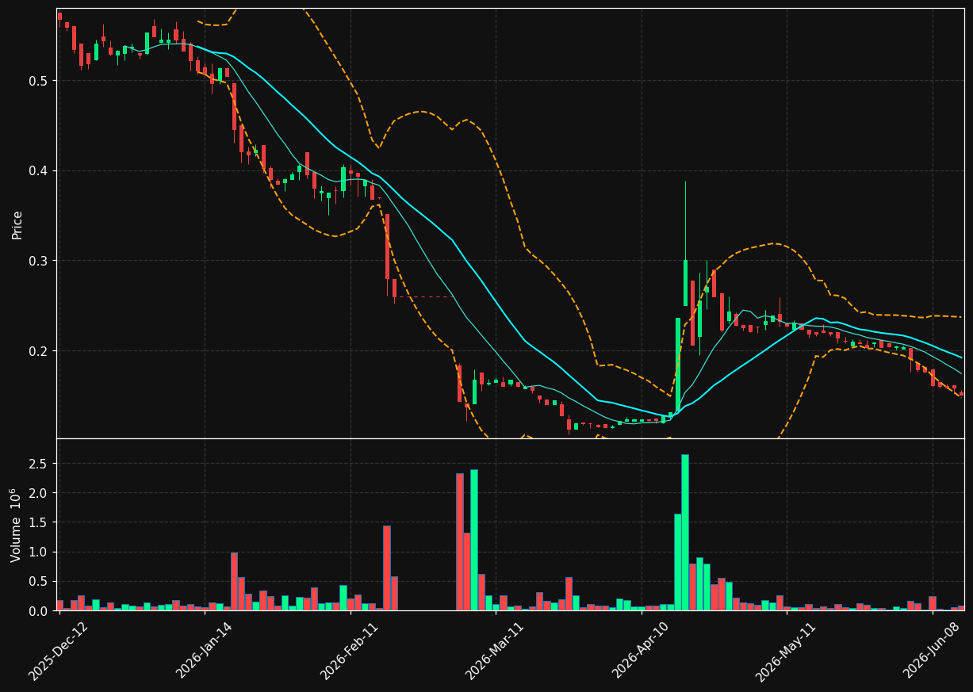Click the 0.0 Volume axis tick
The height and width of the screenshot is (692, 973).
point(40,611)
